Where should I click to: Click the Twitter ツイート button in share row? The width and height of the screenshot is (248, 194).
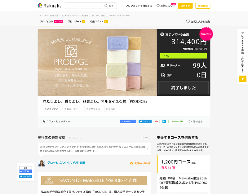[x=145, y=121]
